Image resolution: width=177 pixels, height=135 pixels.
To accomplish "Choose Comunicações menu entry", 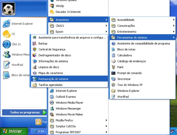I will click(143, 26).
